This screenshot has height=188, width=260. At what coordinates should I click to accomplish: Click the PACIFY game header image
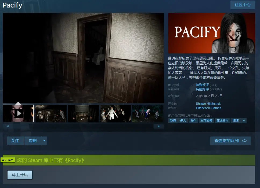coord(212,33)
